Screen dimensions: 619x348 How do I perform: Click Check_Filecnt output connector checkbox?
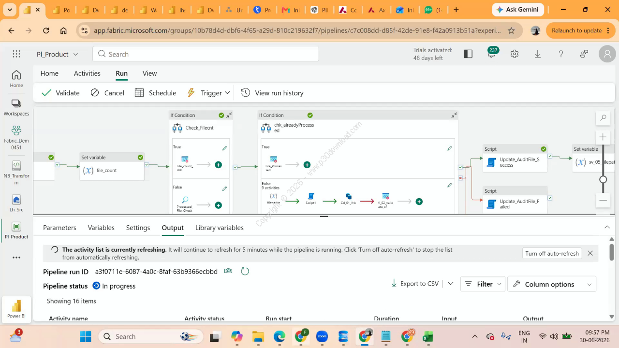click(235, 167)
